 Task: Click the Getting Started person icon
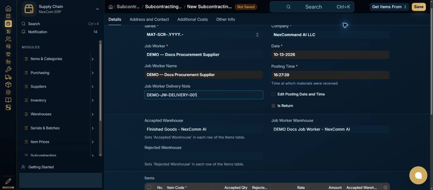[24, 167]
